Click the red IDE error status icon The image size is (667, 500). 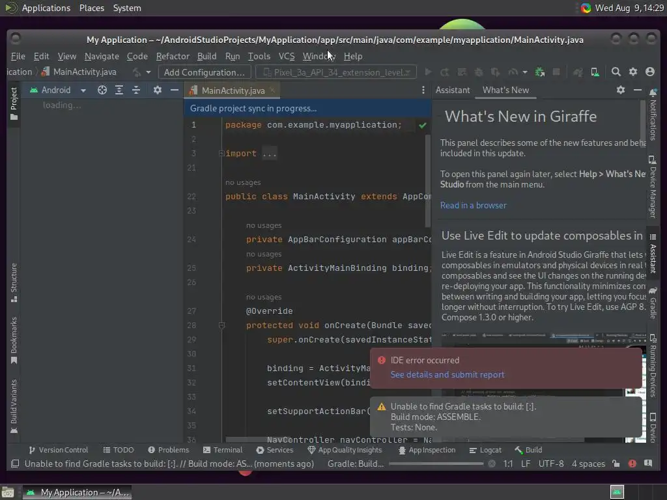pyautogui.click(x=632, y=464)
